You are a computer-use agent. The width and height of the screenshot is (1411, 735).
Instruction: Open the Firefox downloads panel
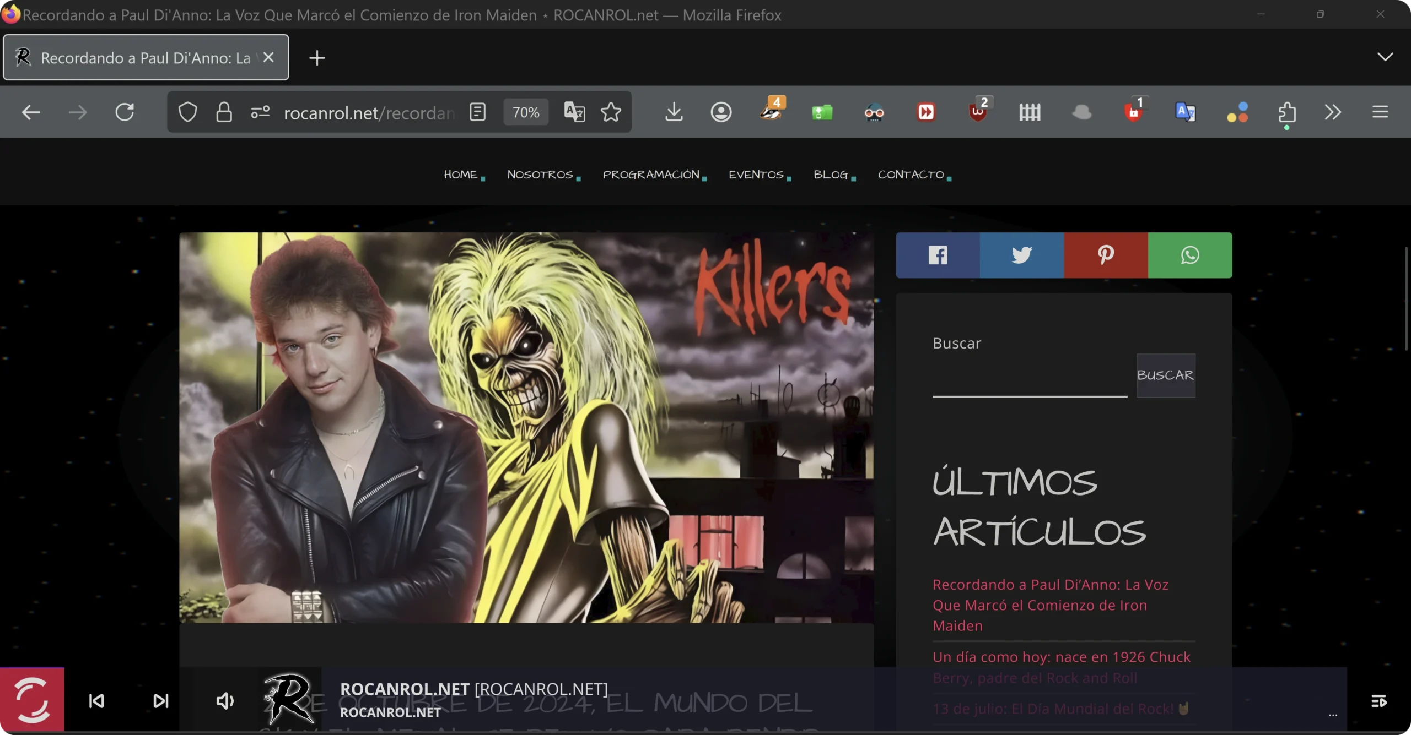pyautogui.click(x=674, y=112)
